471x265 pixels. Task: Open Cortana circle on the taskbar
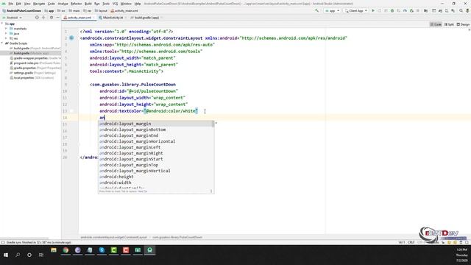[x=29, y=255]
